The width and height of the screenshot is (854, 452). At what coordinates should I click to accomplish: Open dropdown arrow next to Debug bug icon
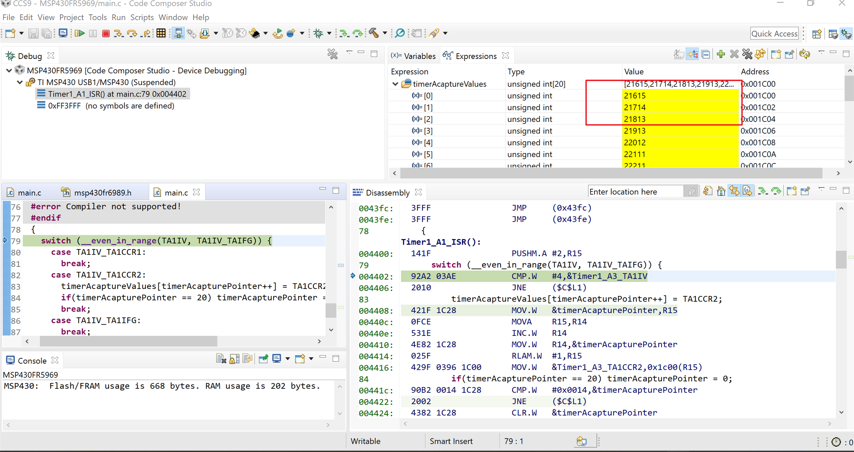(x=329, y=33)
